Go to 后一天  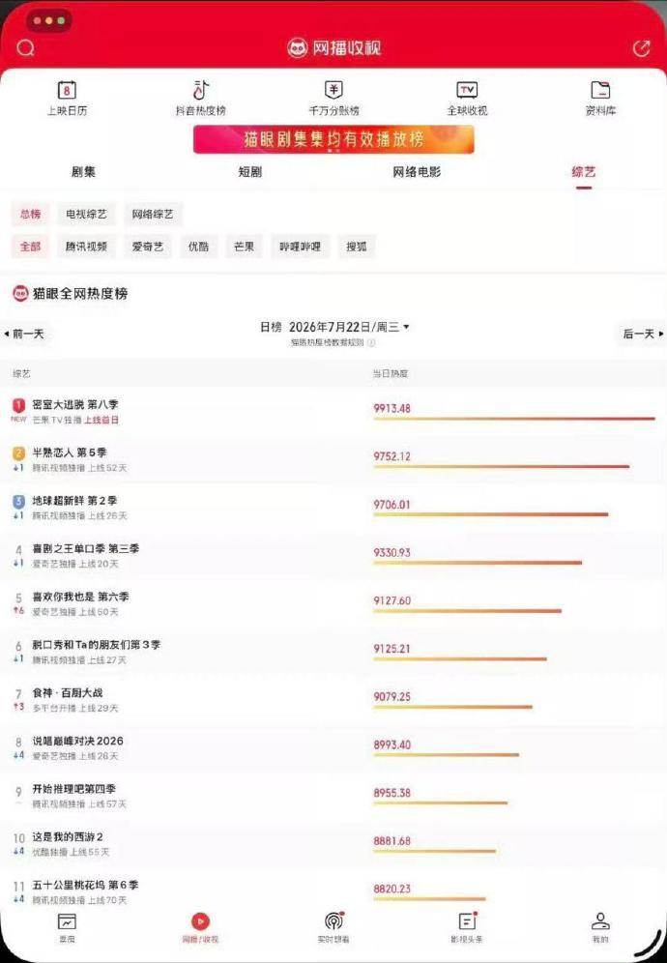click(x=643, y=334)
